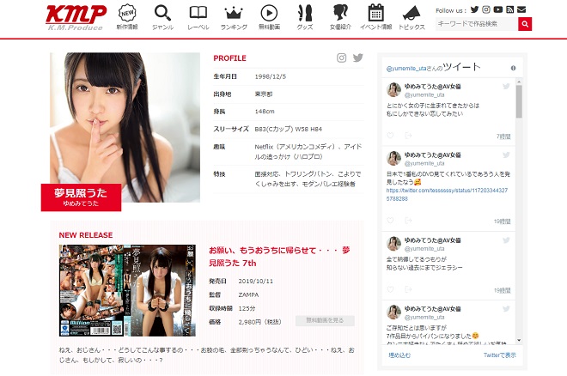Image resolution: width=567 pixels, height=376 pixels.
Task: Click the tweet timeline scrollbar thumb
Action: [519, 102]
